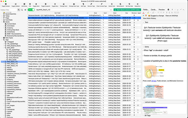Viewport: 188px width, 118px height.
Task: Apply underline formatting in the editor
Action: click(178, 10)
